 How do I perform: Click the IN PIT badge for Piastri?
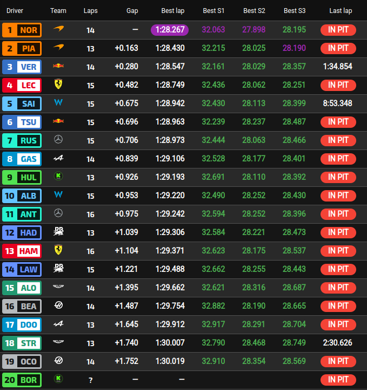click(x=338, y=48)
